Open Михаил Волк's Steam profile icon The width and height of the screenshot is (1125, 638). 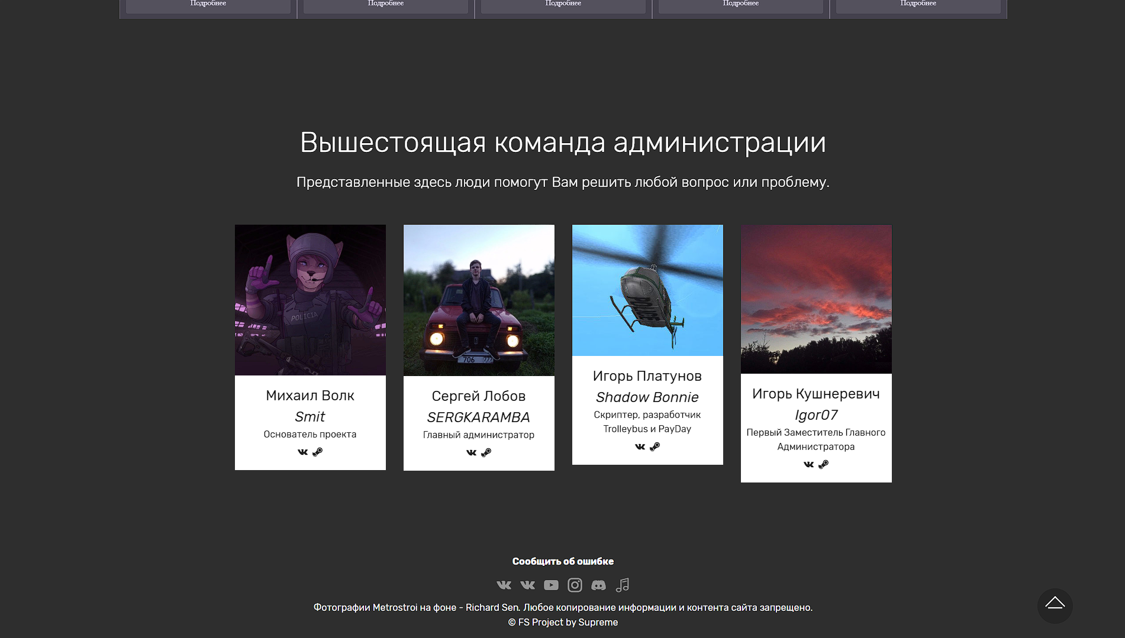pos(318,452)
